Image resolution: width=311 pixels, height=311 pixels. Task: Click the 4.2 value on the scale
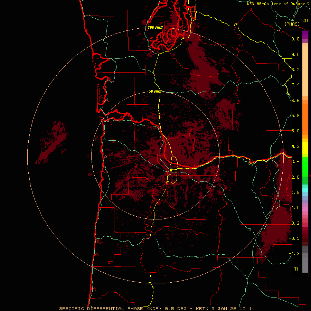(295, 147)
